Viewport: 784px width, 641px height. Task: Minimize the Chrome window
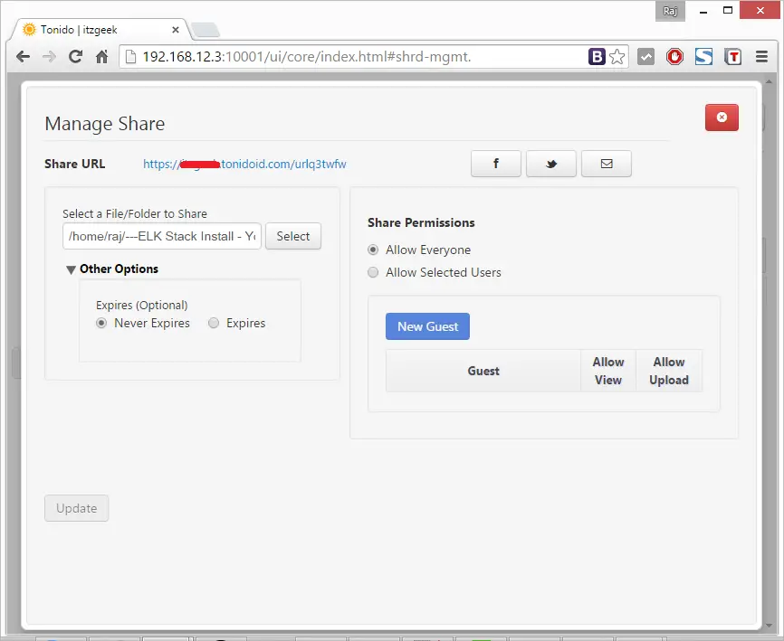(x=703, y=11)
